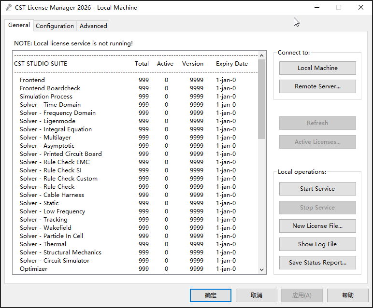Image resolution: width=373 pixels, height=308 pixels.
Task: Open help via 帮助 button
Action: [x=348, y=295]
